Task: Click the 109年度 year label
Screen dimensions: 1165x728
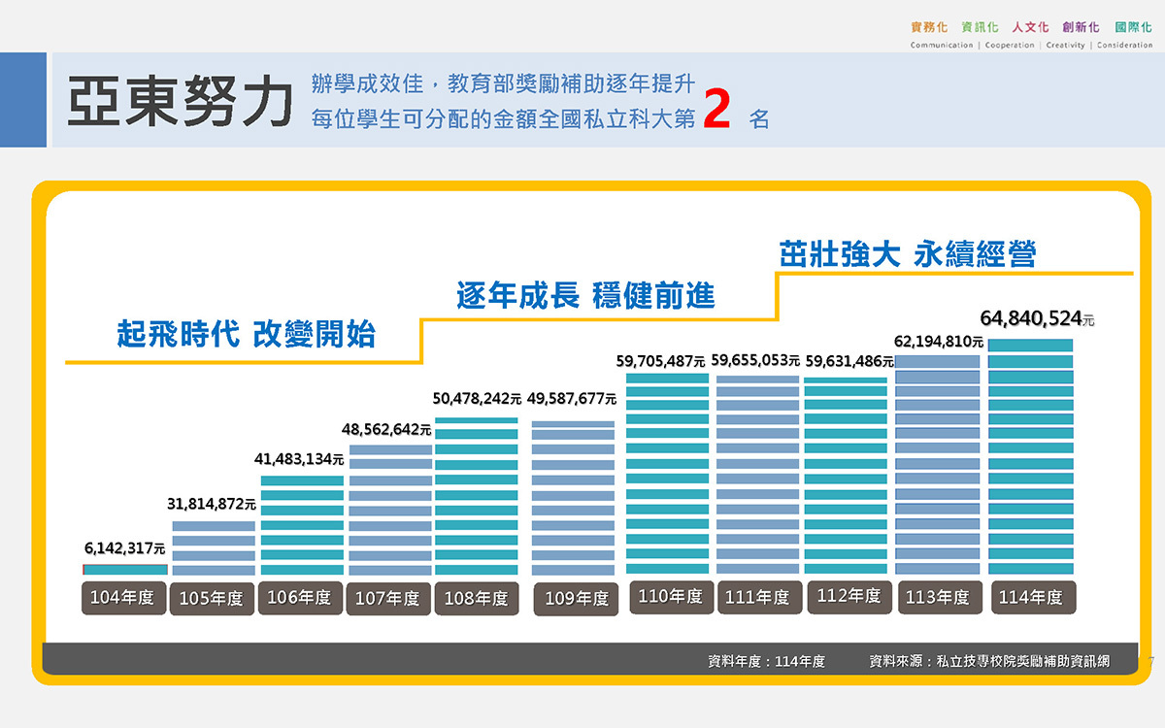Action: (x=576, y=599)
